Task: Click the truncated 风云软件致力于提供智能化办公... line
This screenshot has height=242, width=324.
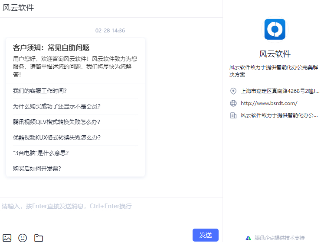Action: pyautogui.click(x=279, y=115)
